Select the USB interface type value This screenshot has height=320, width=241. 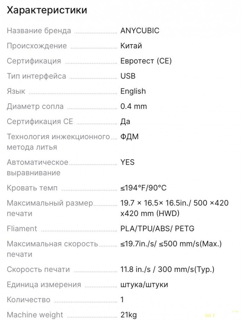128,76
